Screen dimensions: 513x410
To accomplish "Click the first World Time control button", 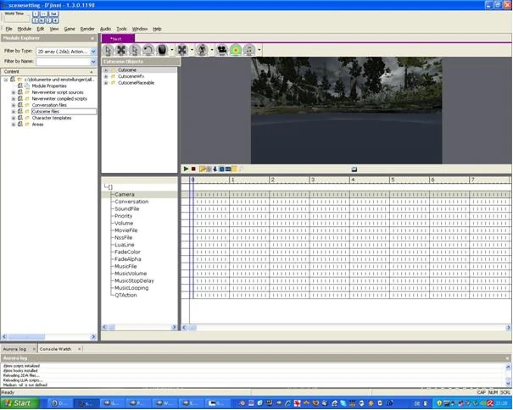I will [x=36, y=14].
